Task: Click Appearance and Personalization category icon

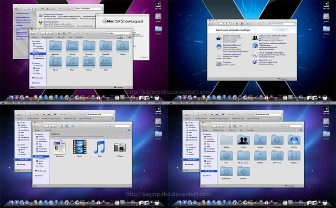Action: pos(255,45)
